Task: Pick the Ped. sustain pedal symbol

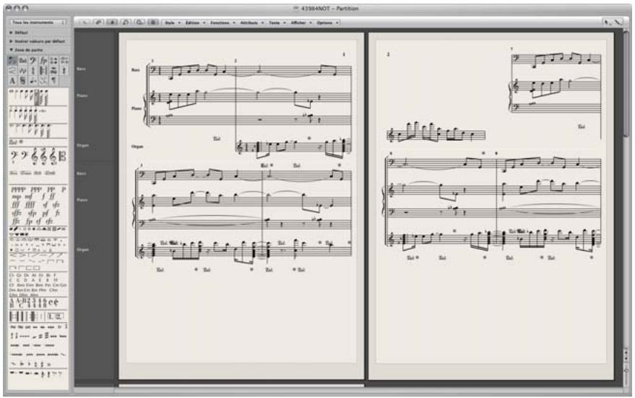Action: tap(13, 142)
